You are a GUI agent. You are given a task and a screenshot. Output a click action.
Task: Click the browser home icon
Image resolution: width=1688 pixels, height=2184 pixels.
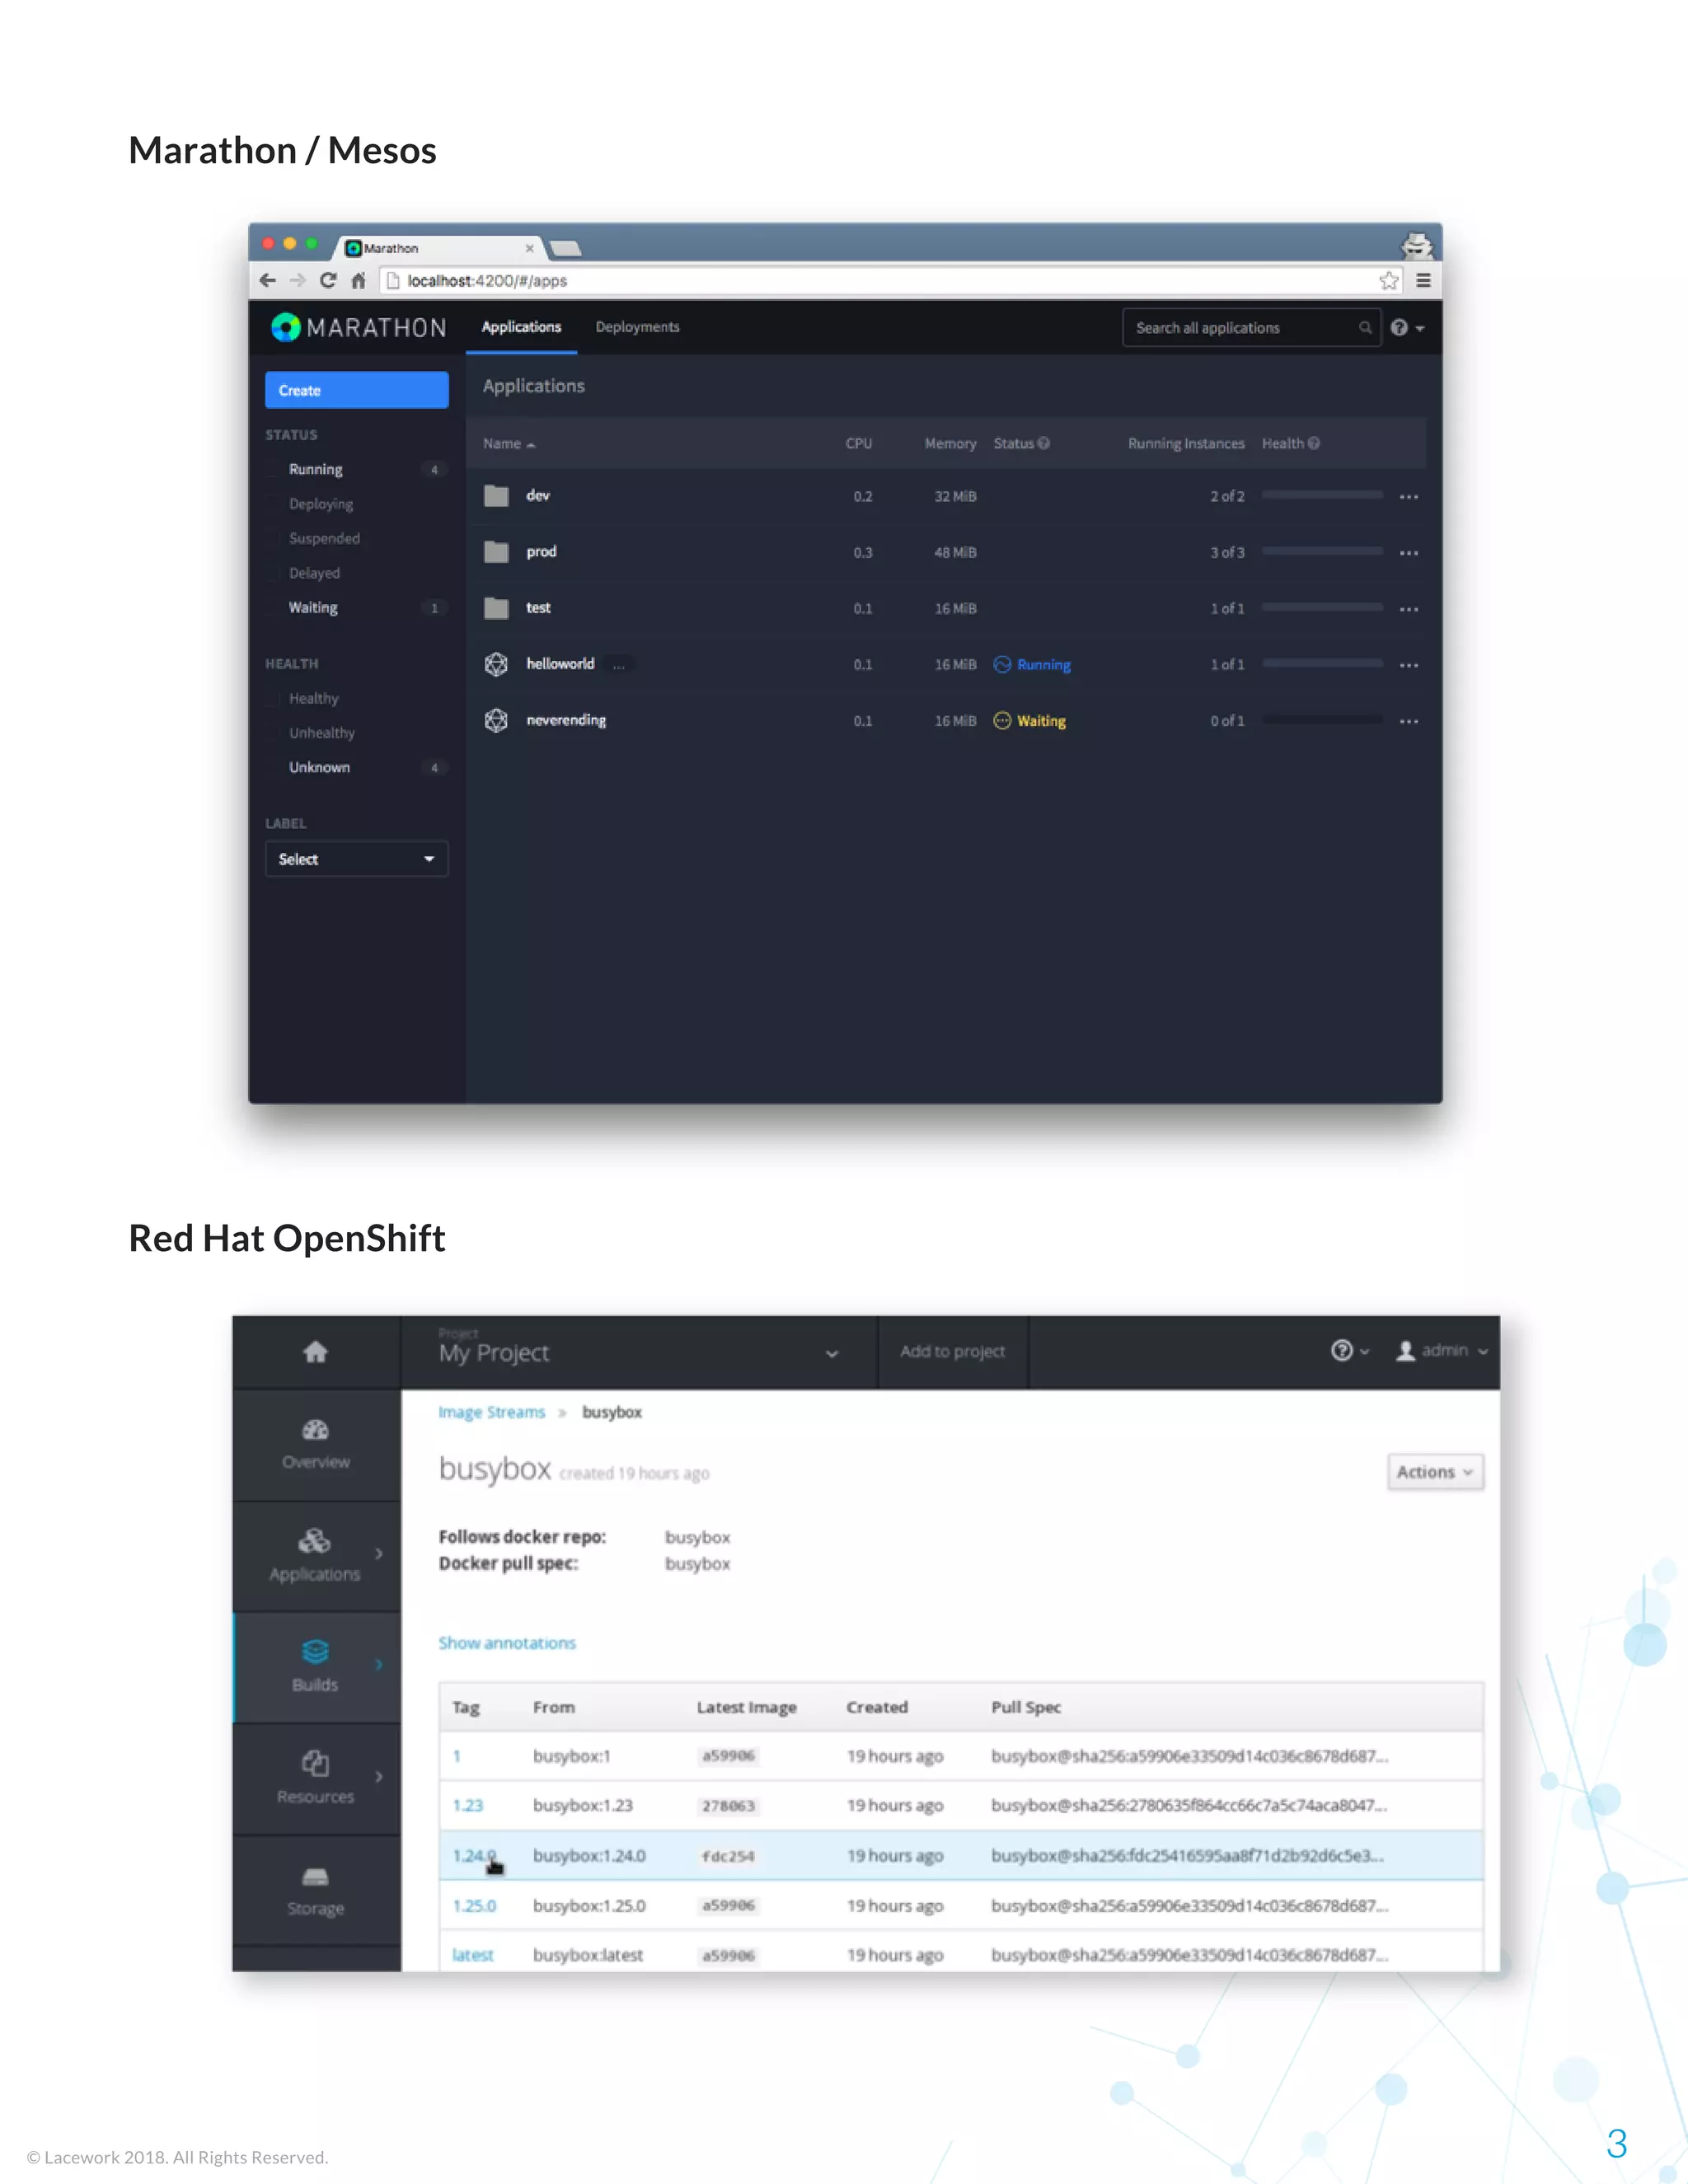tap(358, 281)
